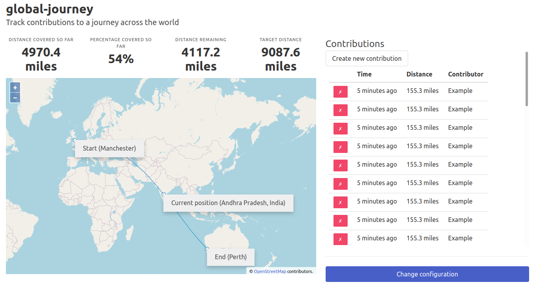
Task: Zoom in on the map
Action: (15, 88)
